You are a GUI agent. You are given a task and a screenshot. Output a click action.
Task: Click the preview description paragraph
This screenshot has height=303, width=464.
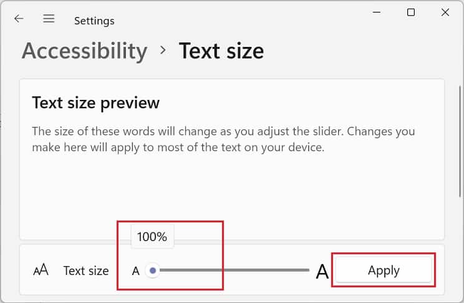(x=223, y=140)
